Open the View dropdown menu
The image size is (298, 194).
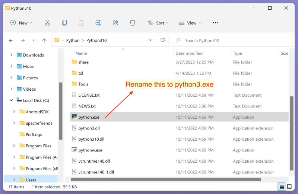[x=190, y=23]
